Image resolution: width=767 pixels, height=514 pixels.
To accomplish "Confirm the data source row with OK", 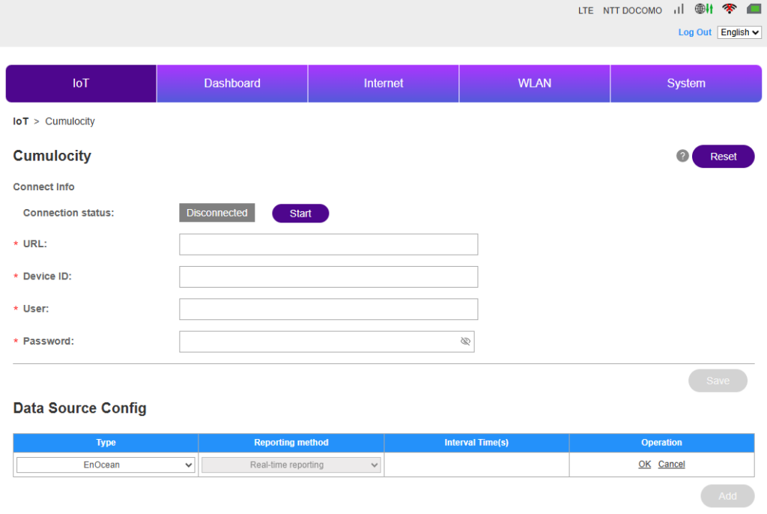I will click(x=644, y=465).
